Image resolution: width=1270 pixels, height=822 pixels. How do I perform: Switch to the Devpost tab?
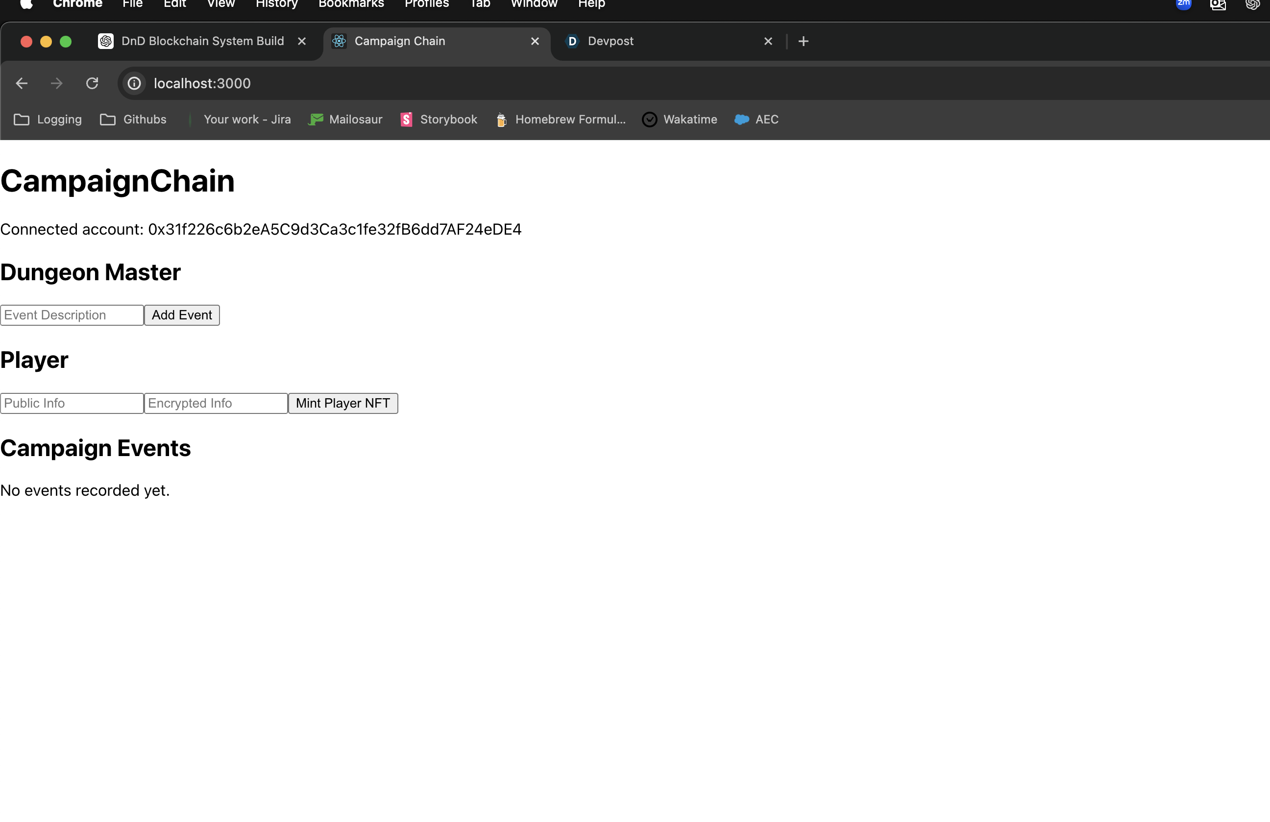pyautogui.click(x=610, y=41)
